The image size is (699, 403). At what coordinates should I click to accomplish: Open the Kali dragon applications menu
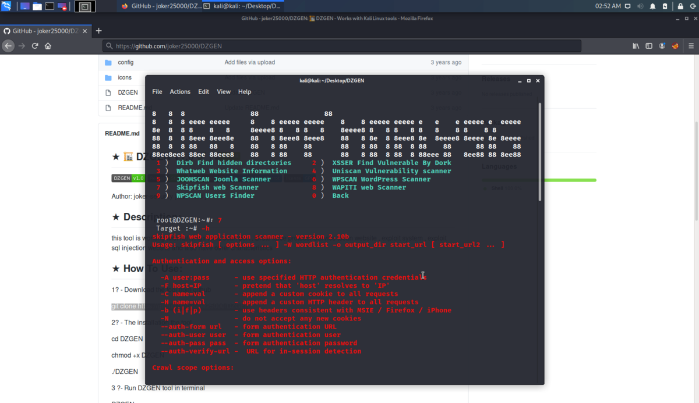[7, 6]
